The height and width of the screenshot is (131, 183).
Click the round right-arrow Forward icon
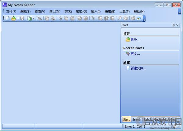coord(86,18)
